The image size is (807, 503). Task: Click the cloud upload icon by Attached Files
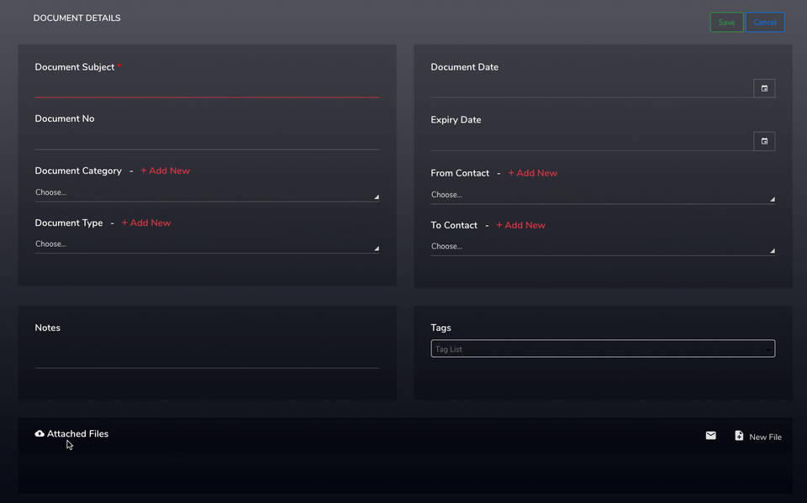click(40, 434)
